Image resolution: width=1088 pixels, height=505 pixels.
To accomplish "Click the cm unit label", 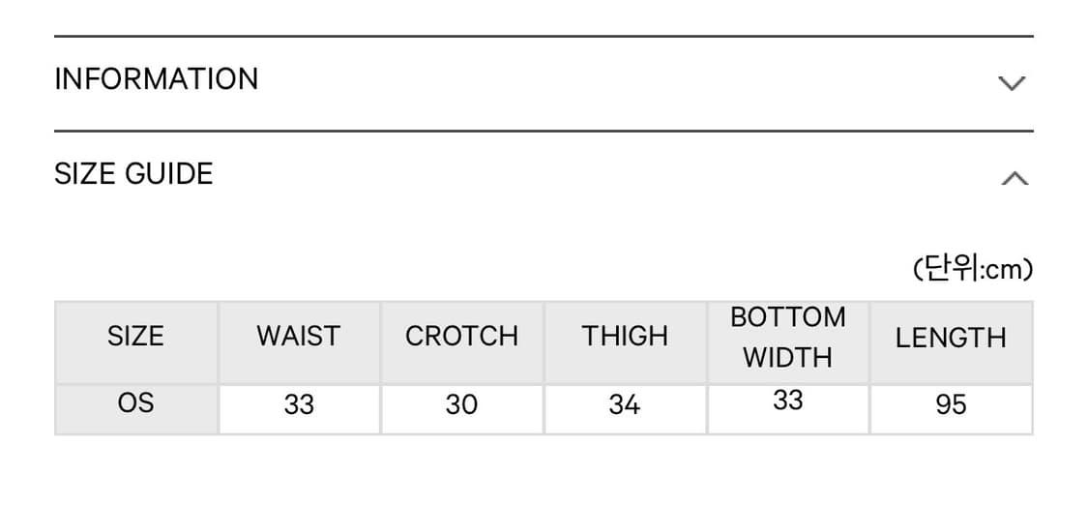I will point(973,270).
